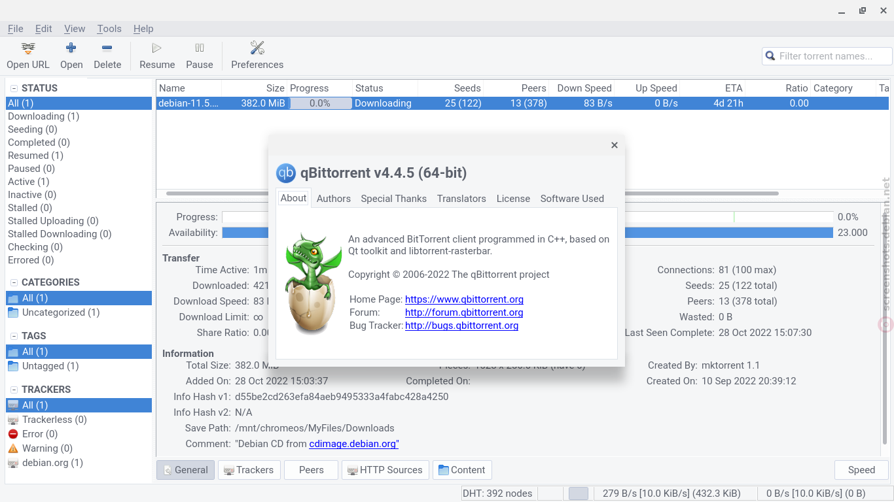Click the Speed button
Viewport: 894px width, 502px height.
pyautogui.click(x=861, y=470)
